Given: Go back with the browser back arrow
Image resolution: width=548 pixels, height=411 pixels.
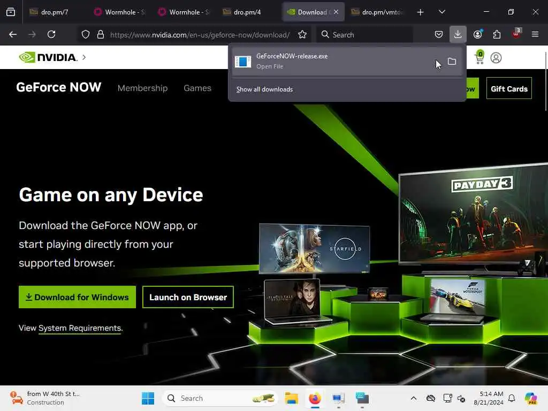Looking at the screenshot, I should [13, 35].
